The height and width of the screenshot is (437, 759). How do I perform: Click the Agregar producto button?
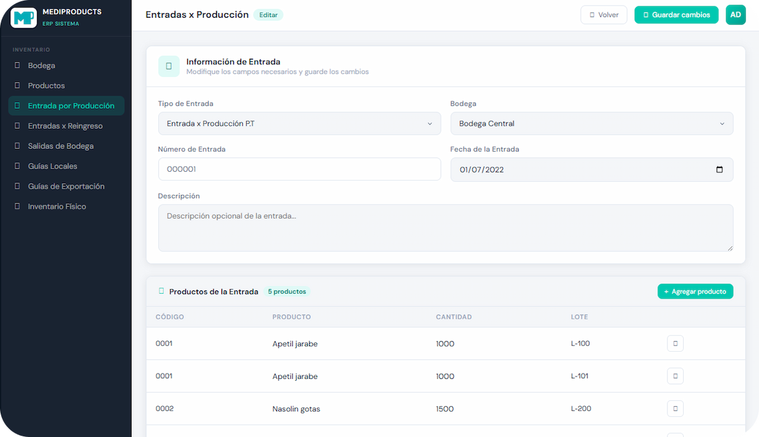695,292
